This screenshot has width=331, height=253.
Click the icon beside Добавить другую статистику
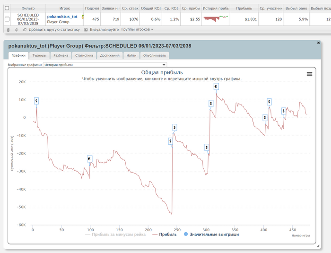pyautogui.click(x=25, y=30)
